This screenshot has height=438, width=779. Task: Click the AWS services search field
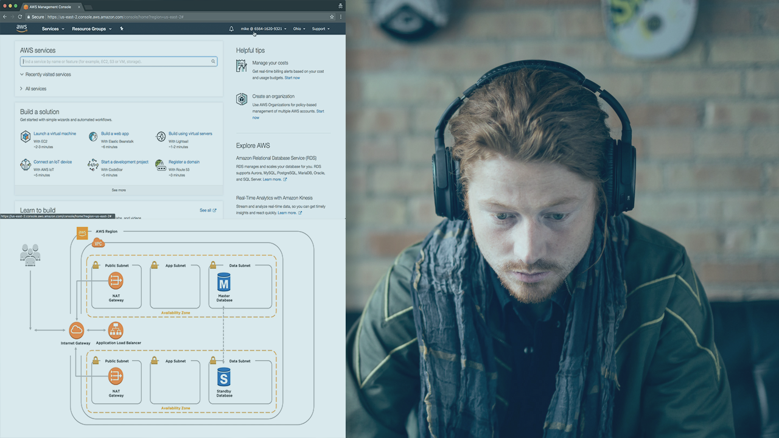[116, 61]
